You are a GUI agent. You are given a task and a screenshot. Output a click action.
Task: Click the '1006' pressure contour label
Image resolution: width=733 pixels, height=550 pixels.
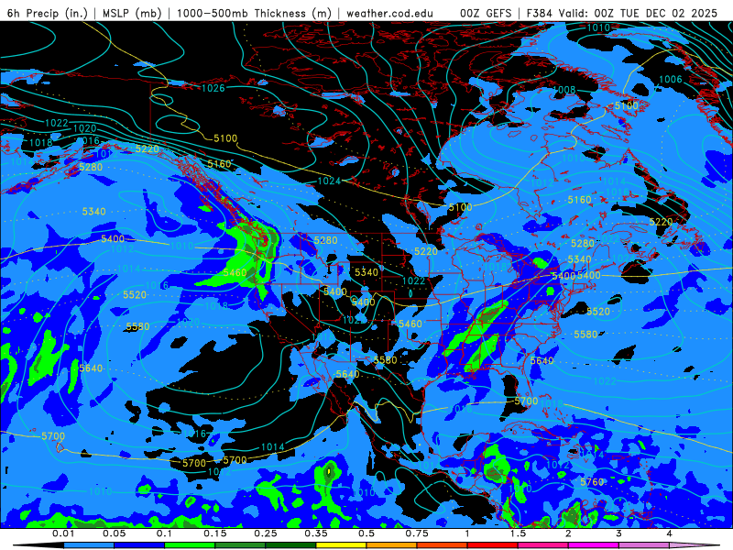(671, 80)
